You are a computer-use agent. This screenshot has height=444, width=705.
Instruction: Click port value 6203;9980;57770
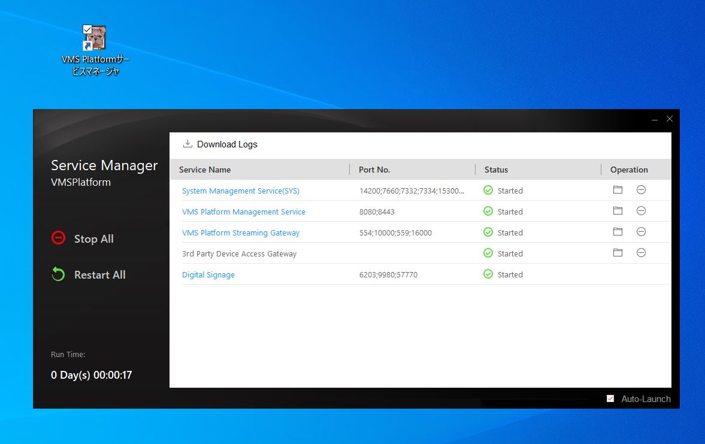[x=388, y=275]
